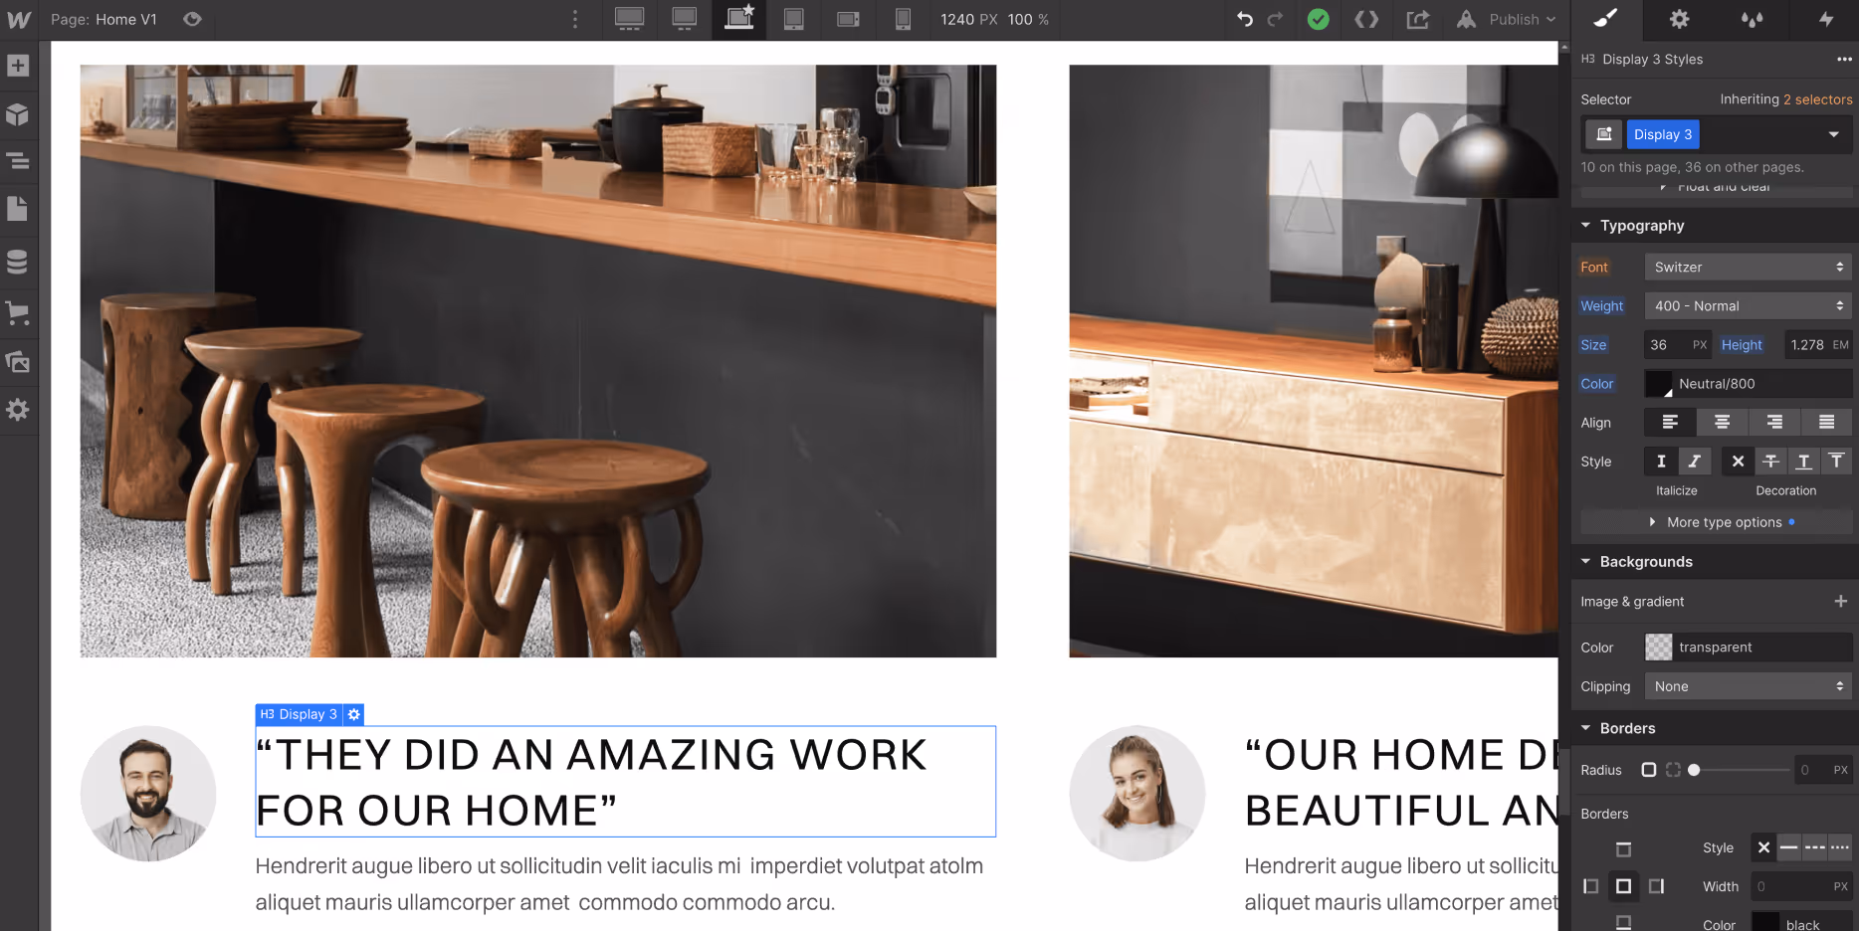The width and height of the screenshot is (1859, 931).
Task: Select the Display 3 class tag
Action: (x=1663, y=134)
